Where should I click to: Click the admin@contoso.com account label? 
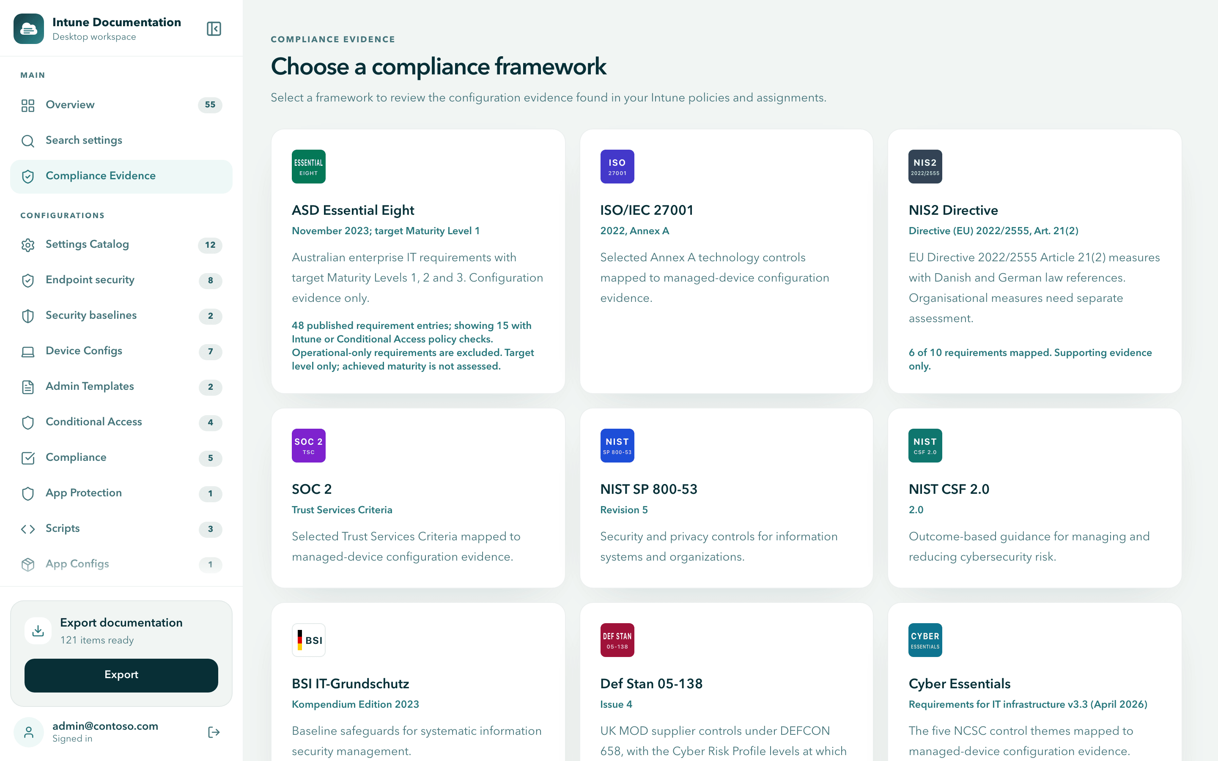(105, 726)
